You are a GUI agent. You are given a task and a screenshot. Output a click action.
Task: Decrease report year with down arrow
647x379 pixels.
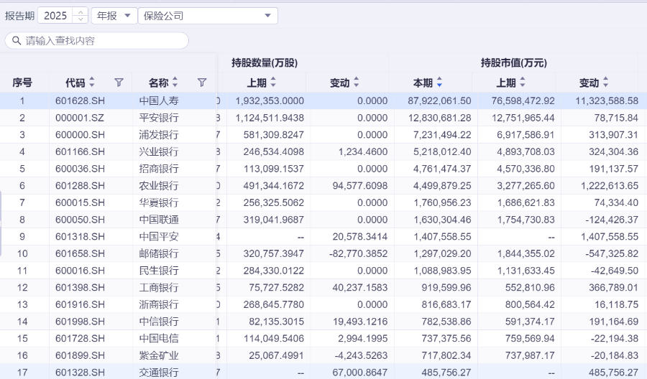tap(80, 19)
